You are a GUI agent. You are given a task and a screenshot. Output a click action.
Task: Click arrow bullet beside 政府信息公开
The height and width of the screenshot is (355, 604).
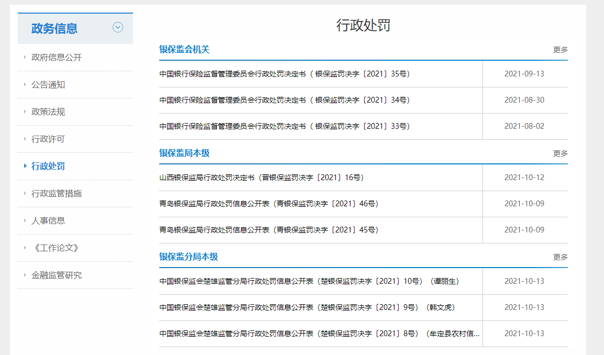point(25,57)
